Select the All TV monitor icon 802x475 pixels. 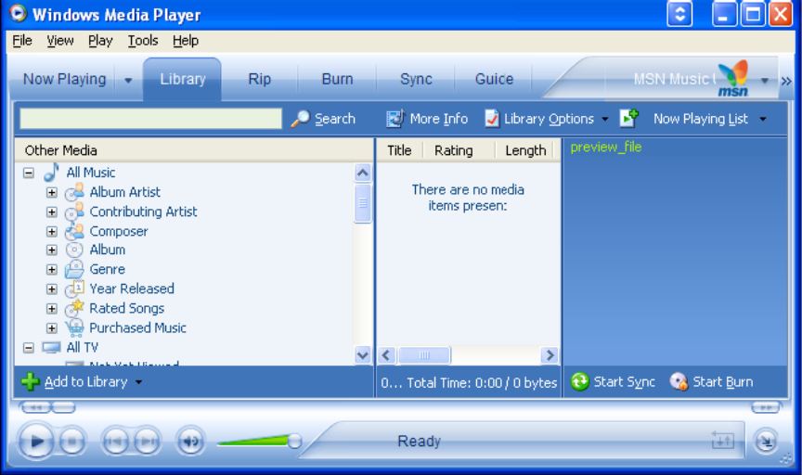pyautogui.click(x=52, y=348)
